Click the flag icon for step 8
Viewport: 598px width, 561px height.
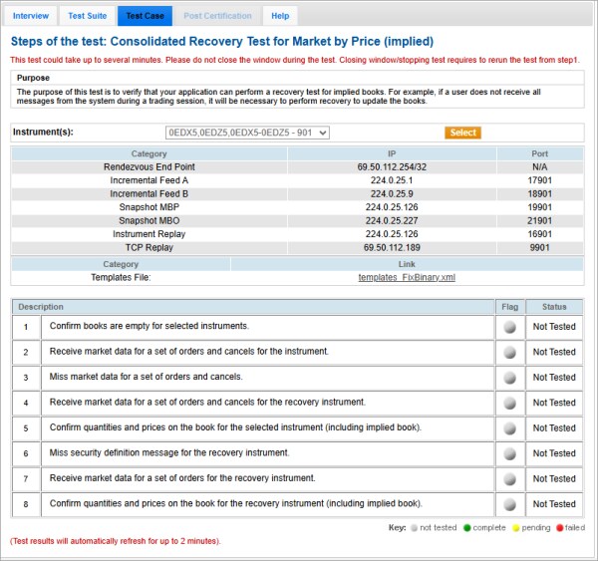click(509, 504)
